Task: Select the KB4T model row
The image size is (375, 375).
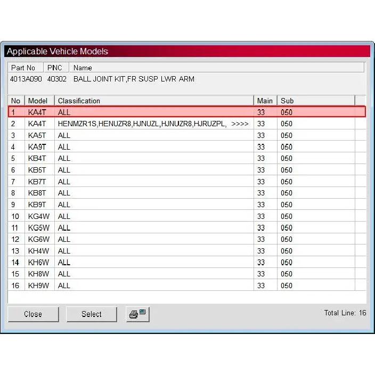Action: click(x=187, y=158)
